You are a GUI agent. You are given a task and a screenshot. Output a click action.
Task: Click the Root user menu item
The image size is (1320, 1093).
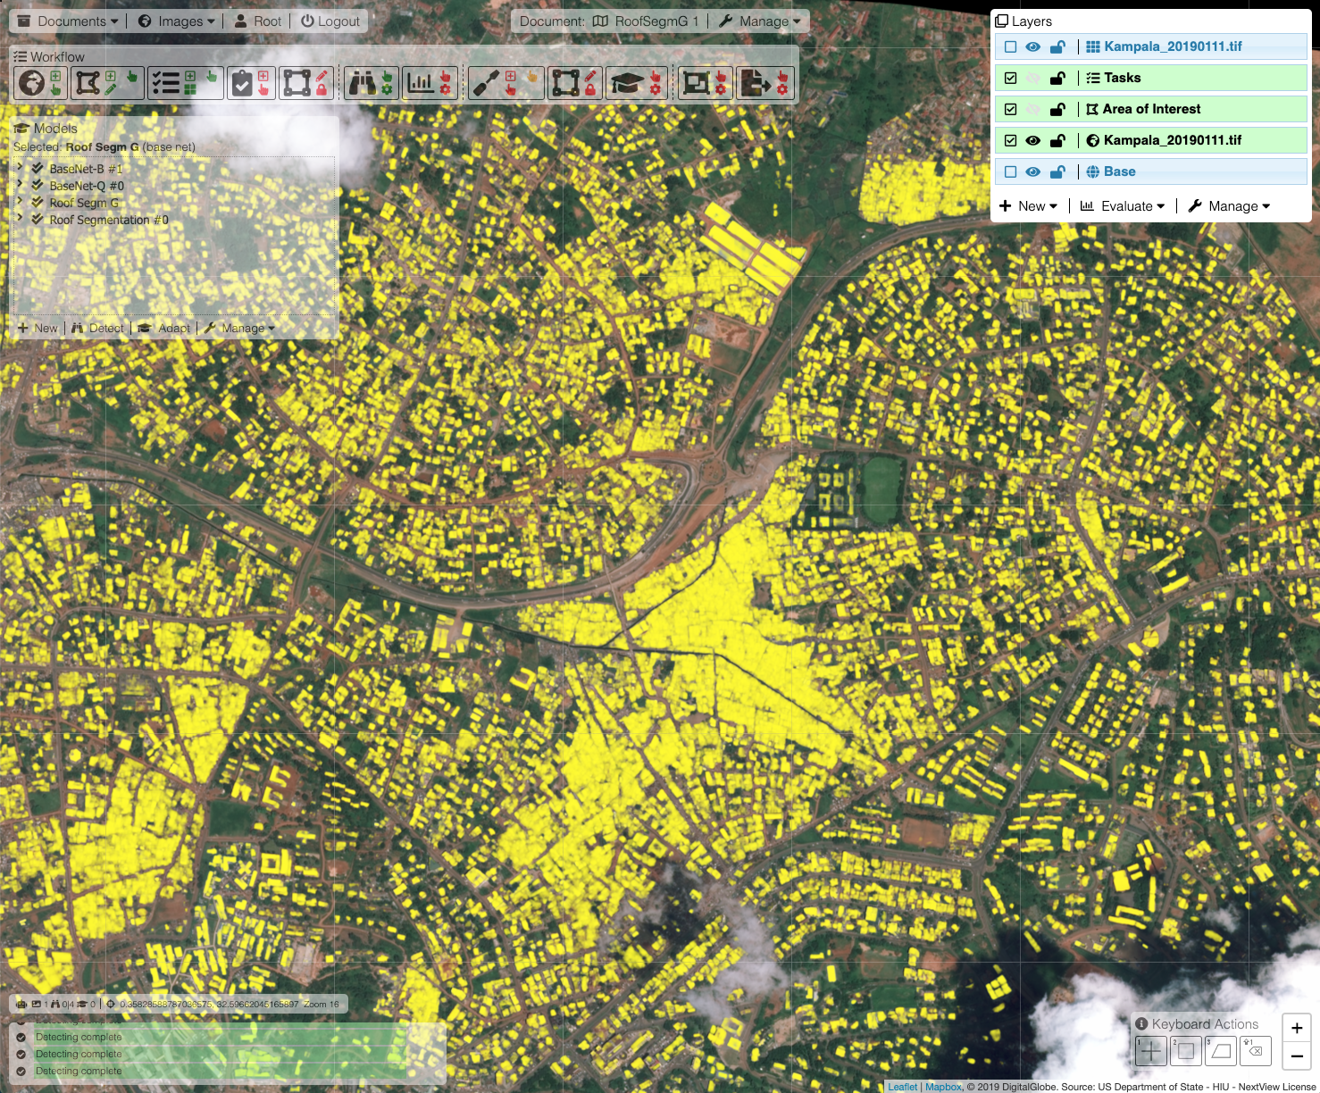258,21
